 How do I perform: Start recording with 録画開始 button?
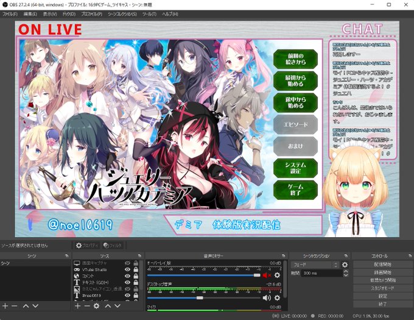382,272
